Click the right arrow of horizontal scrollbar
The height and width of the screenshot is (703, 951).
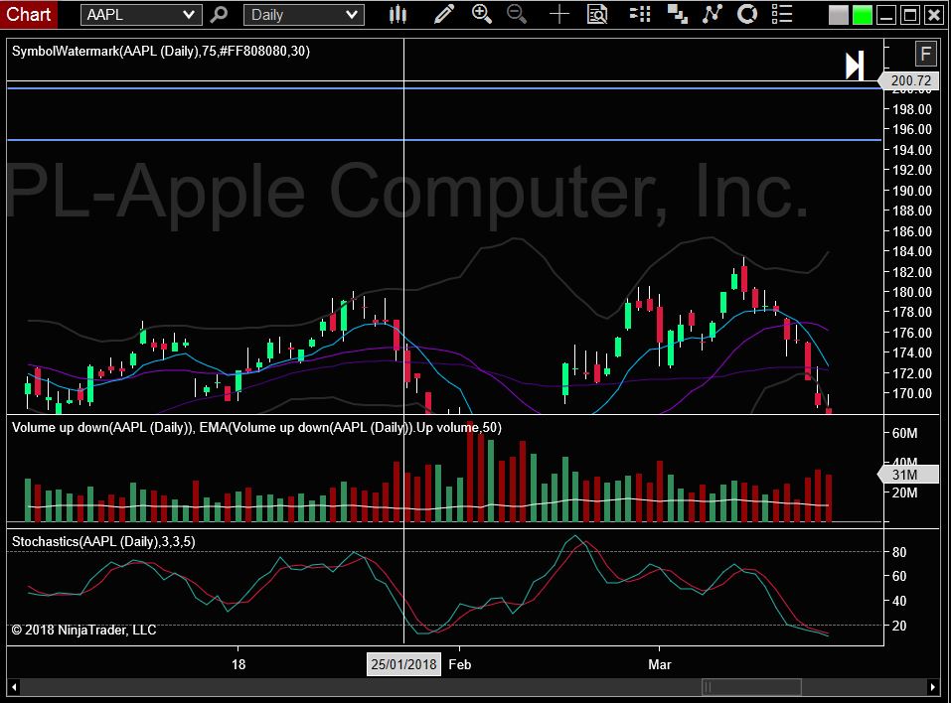(x=933, y=687)
